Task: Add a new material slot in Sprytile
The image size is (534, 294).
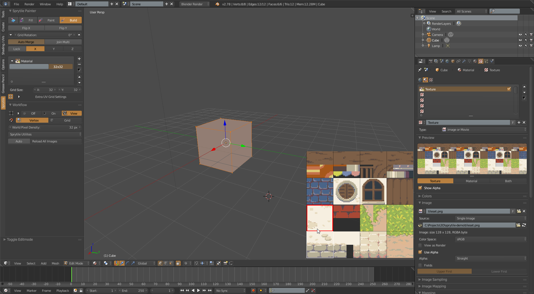Action: [x=79, y=59]
